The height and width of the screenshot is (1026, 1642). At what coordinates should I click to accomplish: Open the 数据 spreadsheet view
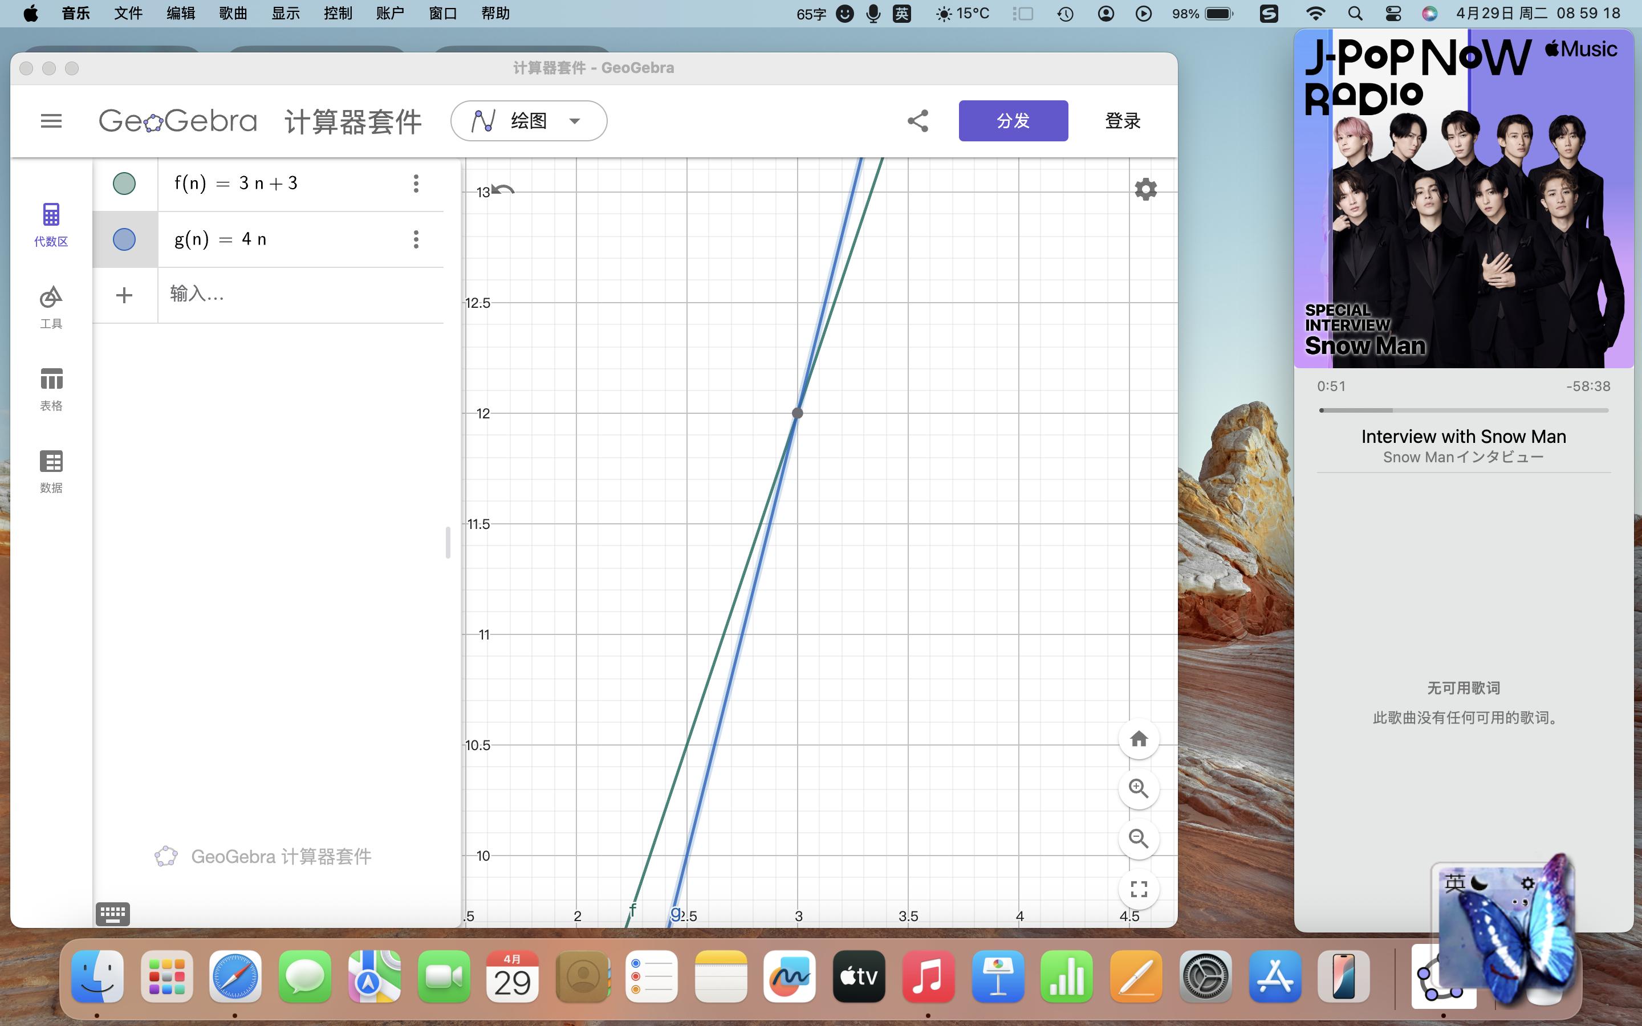[51, 471]
